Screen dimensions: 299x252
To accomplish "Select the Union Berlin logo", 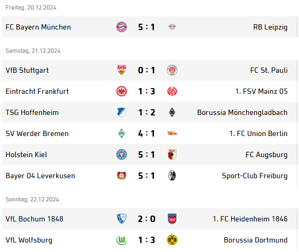I will click(x=172, y=133).
